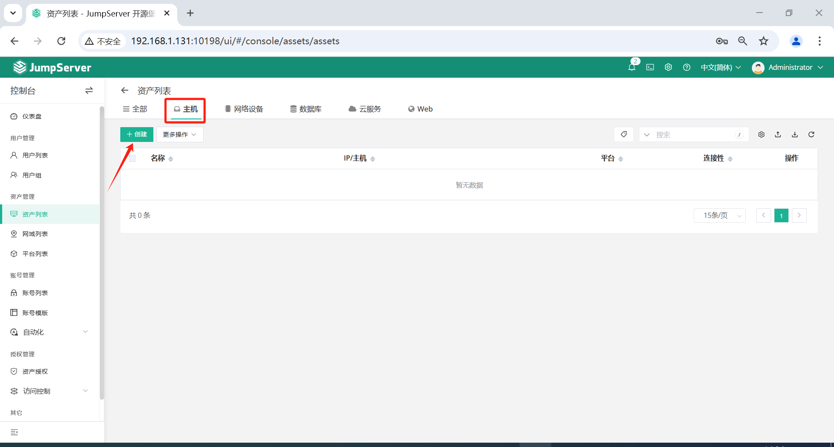Switch to the 网络设备 tab
834x447 pixels.
tap(244, 109)
